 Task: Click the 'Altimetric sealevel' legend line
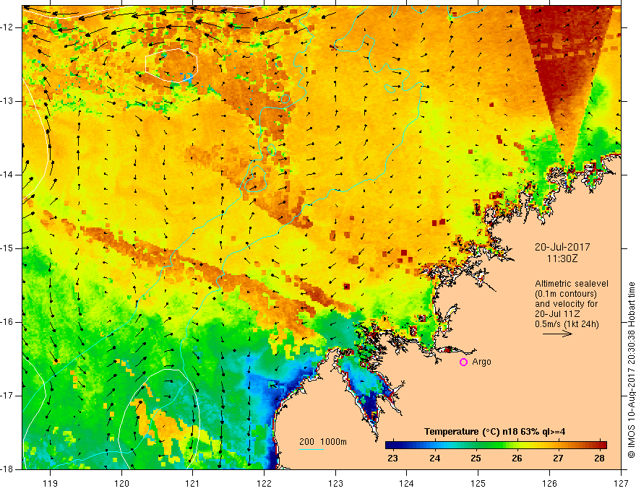[572, 284]
